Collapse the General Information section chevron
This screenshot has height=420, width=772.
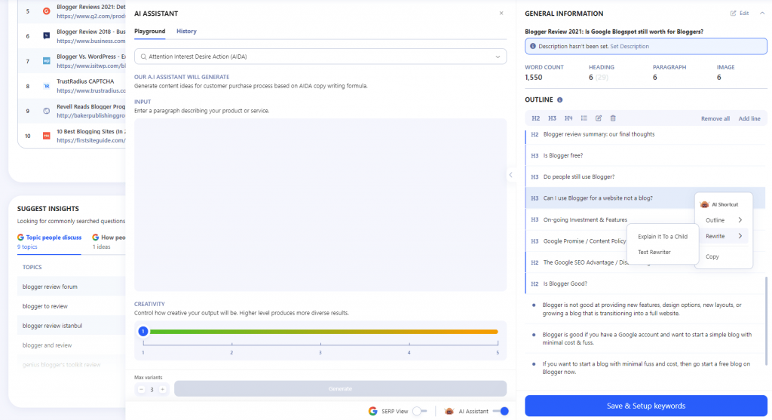point(762,14)
